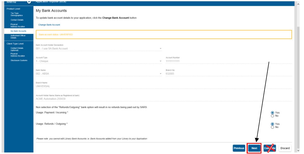Screen dimensions: 304x154
Task: Click the scrollbar up arrow
Action: [298, 4]
